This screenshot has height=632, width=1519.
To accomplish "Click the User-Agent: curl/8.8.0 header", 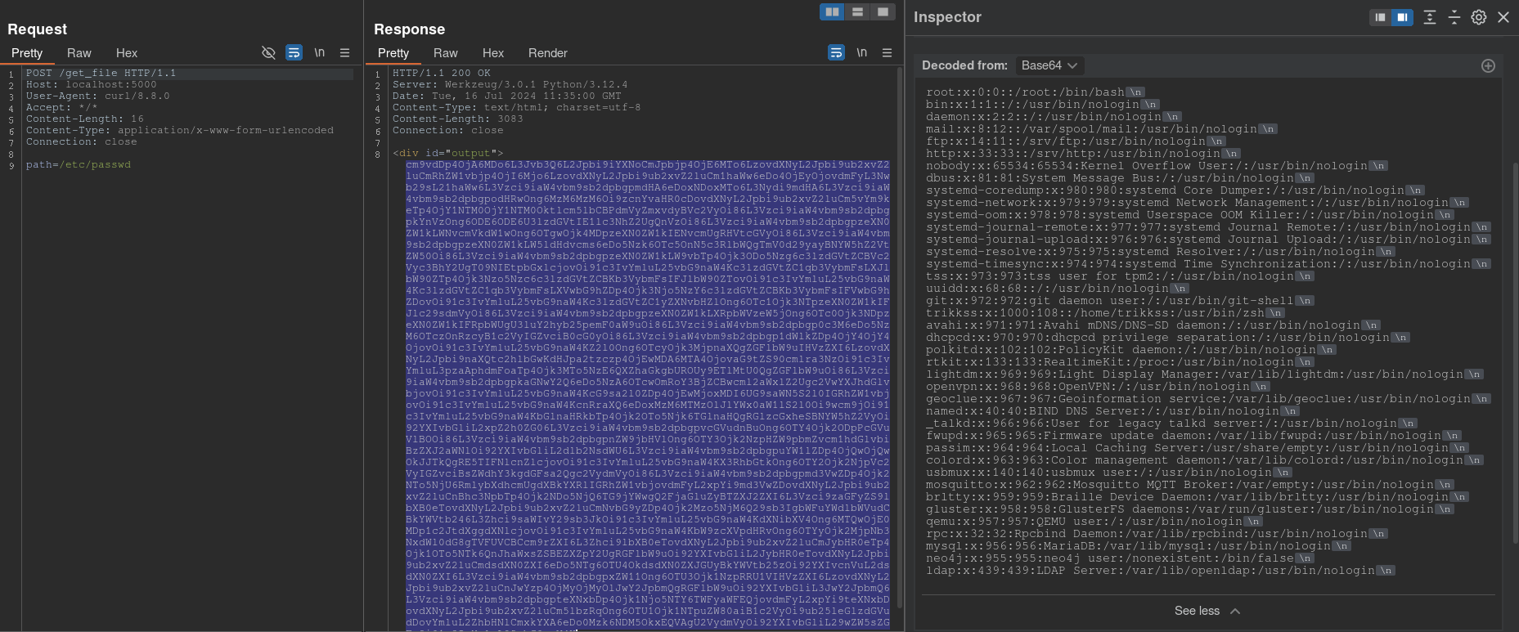I will tap(97, 96).
